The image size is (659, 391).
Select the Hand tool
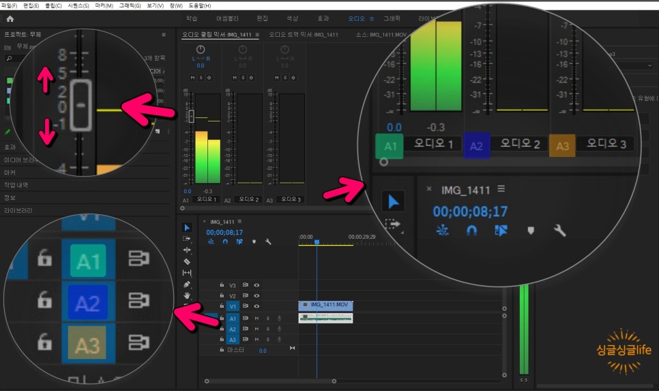click(187, 295)
